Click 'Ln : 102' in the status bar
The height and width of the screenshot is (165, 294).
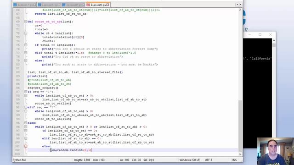[x=124, y=160]
